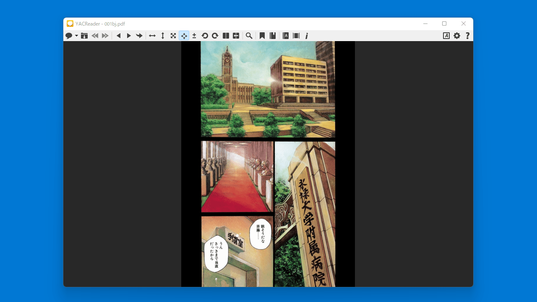
Task: Fit page to width
Action: [152, 36]
